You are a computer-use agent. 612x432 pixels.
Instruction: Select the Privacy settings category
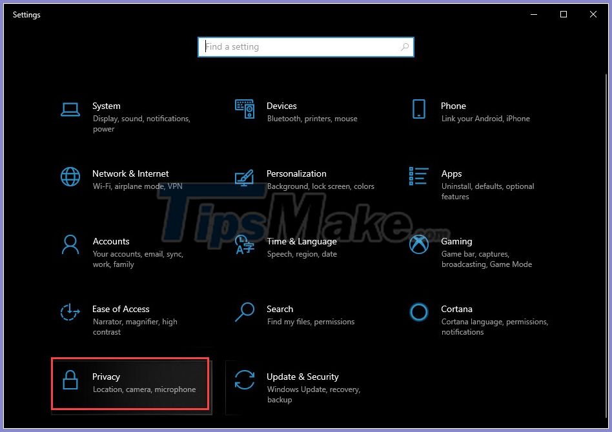[106, 377]
